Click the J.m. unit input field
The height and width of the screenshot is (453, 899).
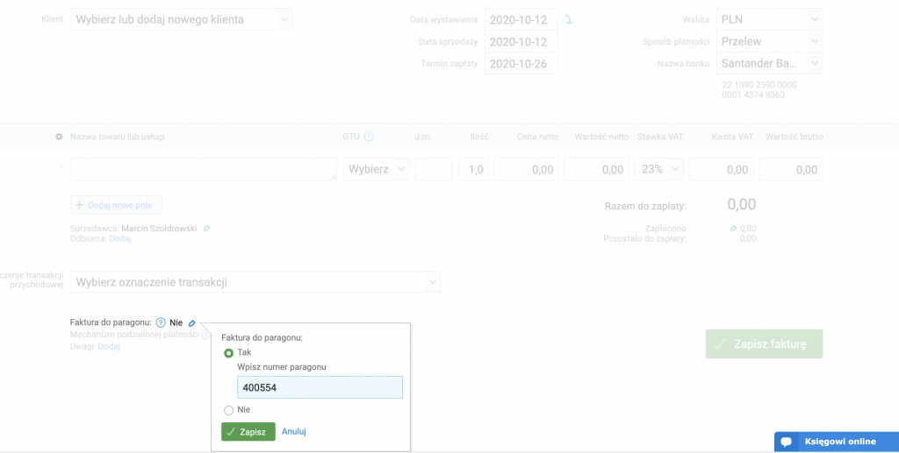click(x=434, y=169)
